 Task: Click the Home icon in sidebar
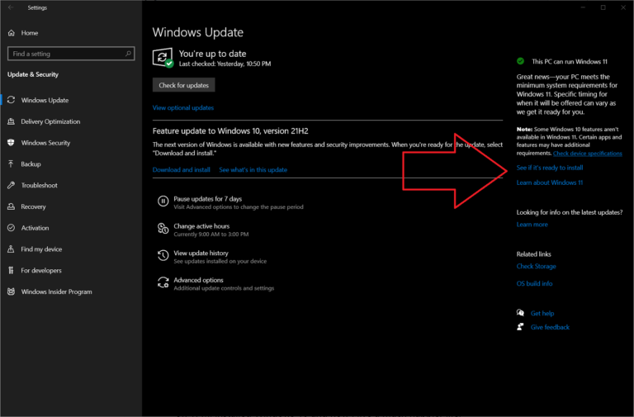[12, 33]
